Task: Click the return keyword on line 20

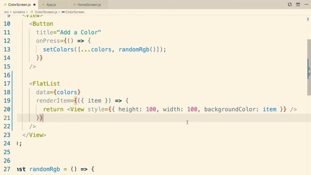Action: coord(53,109)
